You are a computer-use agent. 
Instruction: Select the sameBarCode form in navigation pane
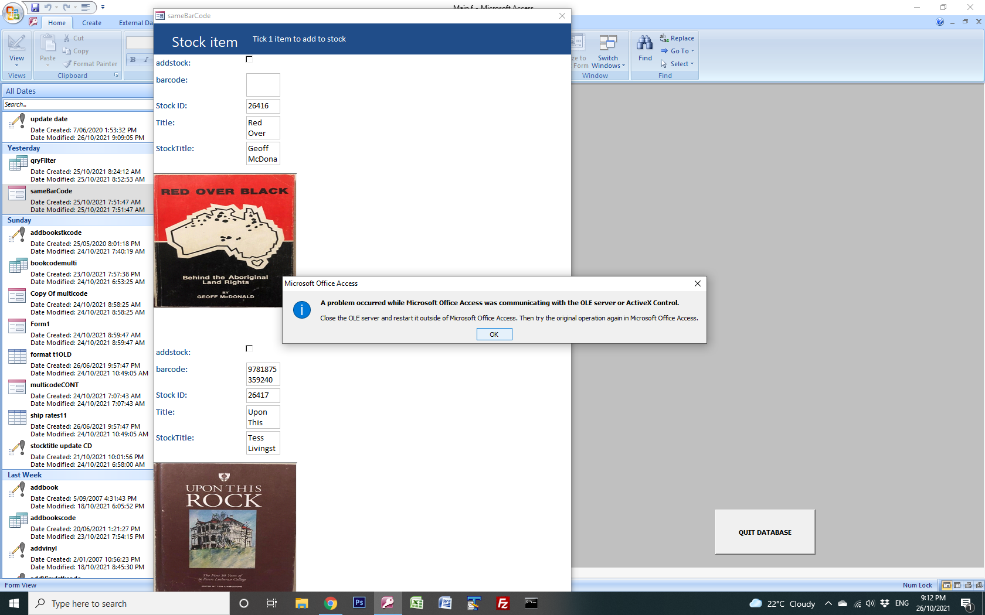pyautogui.click(x=77, y=199)
